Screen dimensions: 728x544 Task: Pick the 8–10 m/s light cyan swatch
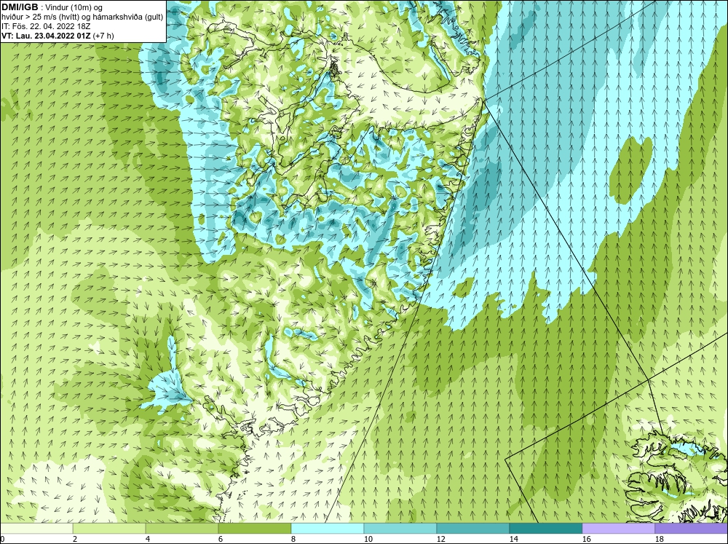(x=328, y=529)
